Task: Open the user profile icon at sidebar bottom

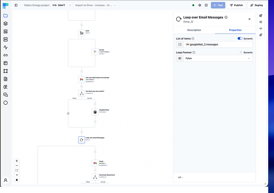Action: 5,180
